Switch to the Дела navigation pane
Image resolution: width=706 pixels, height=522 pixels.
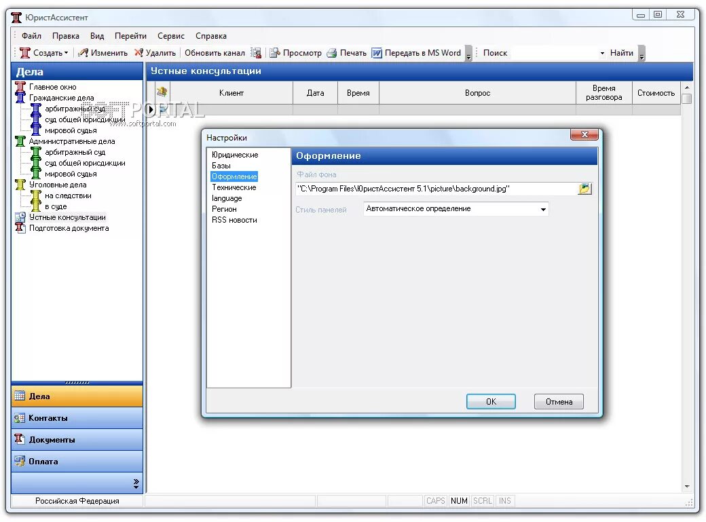coord(77,396)
